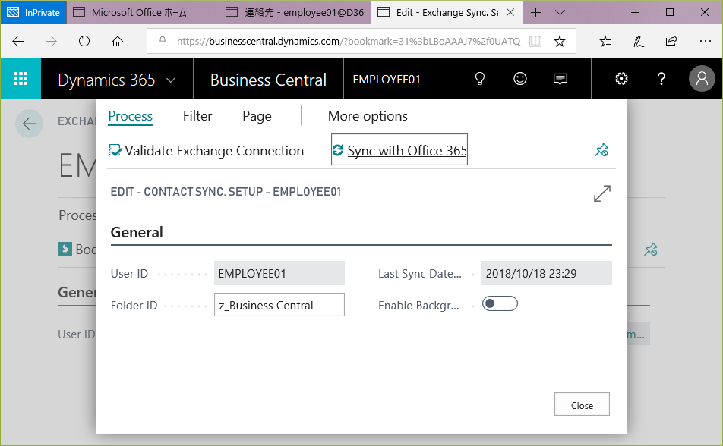Click the browser forward arrow
The image size is (723, 446).
(51, 42)
